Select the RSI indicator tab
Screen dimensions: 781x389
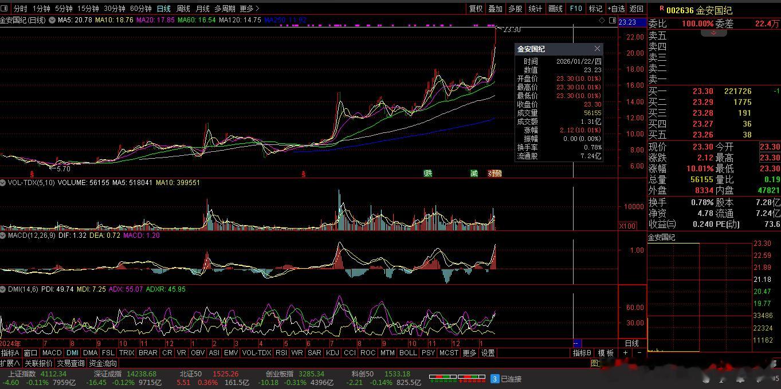(x=281, y=353)
